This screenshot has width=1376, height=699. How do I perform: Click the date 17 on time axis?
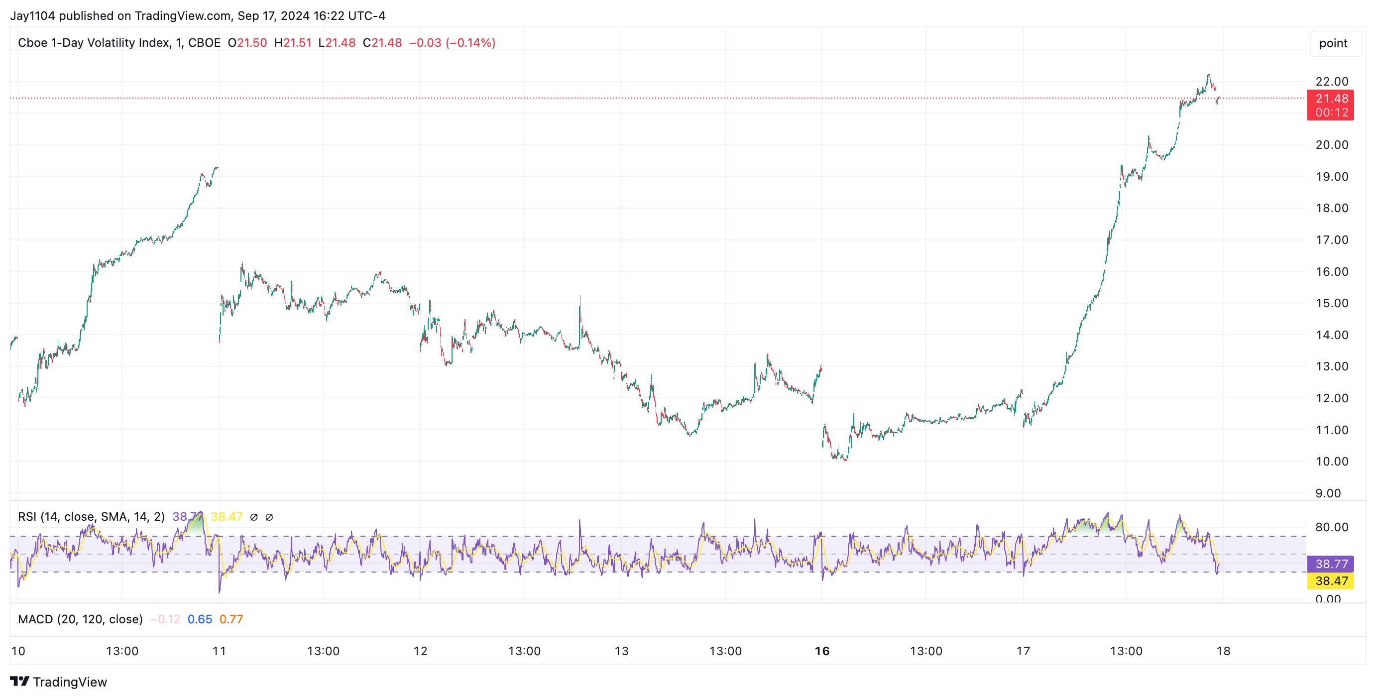coord(1023,652)
